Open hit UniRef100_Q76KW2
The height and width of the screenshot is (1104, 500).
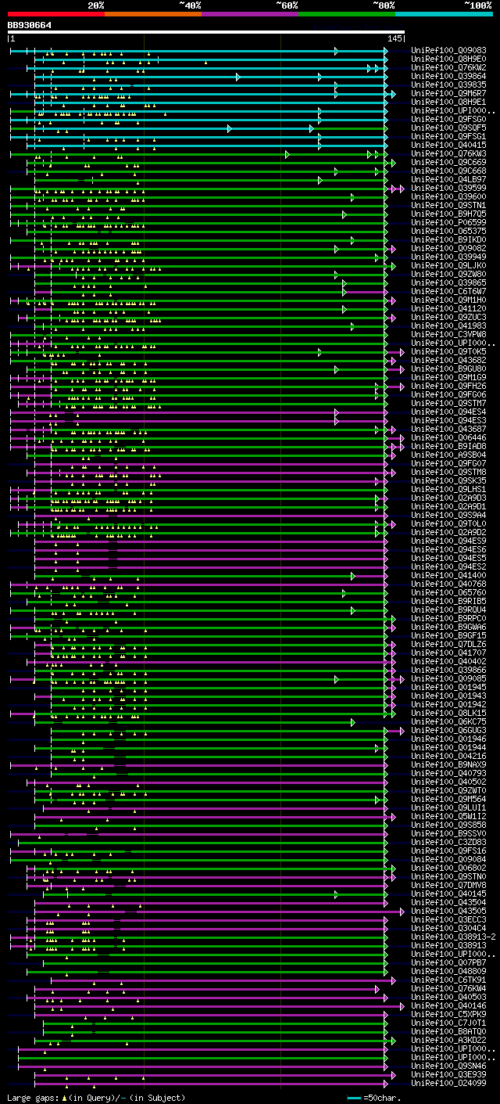point(448,67)
